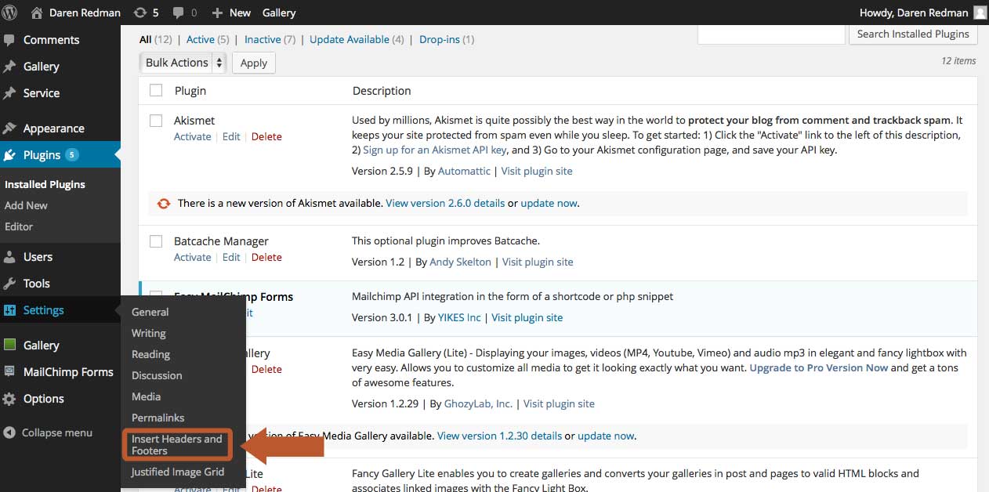Open Writing settings submenu item
989x492 pixels.
149,333
